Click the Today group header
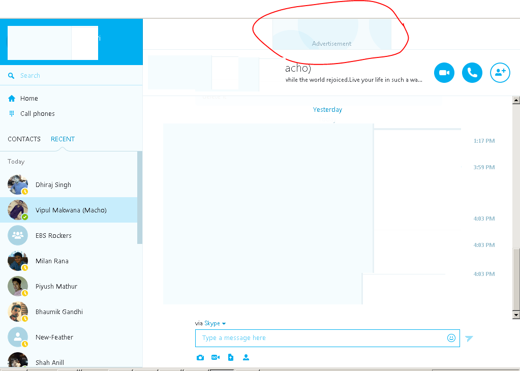520x371 pixels. [x=16, y=162]
